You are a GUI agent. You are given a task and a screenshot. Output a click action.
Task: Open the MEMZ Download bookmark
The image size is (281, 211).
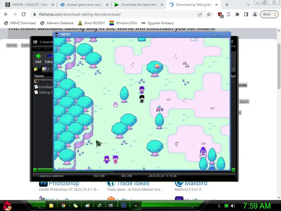20,23
